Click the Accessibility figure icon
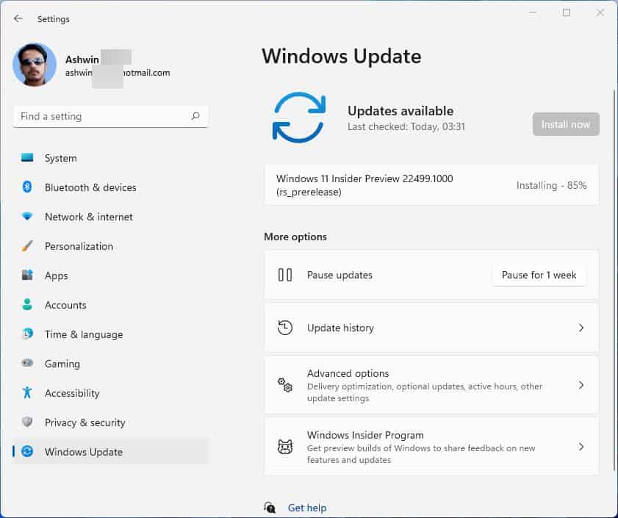Image resolution: width=618 pixels, height=518 pixels. (x=27, y=392)
